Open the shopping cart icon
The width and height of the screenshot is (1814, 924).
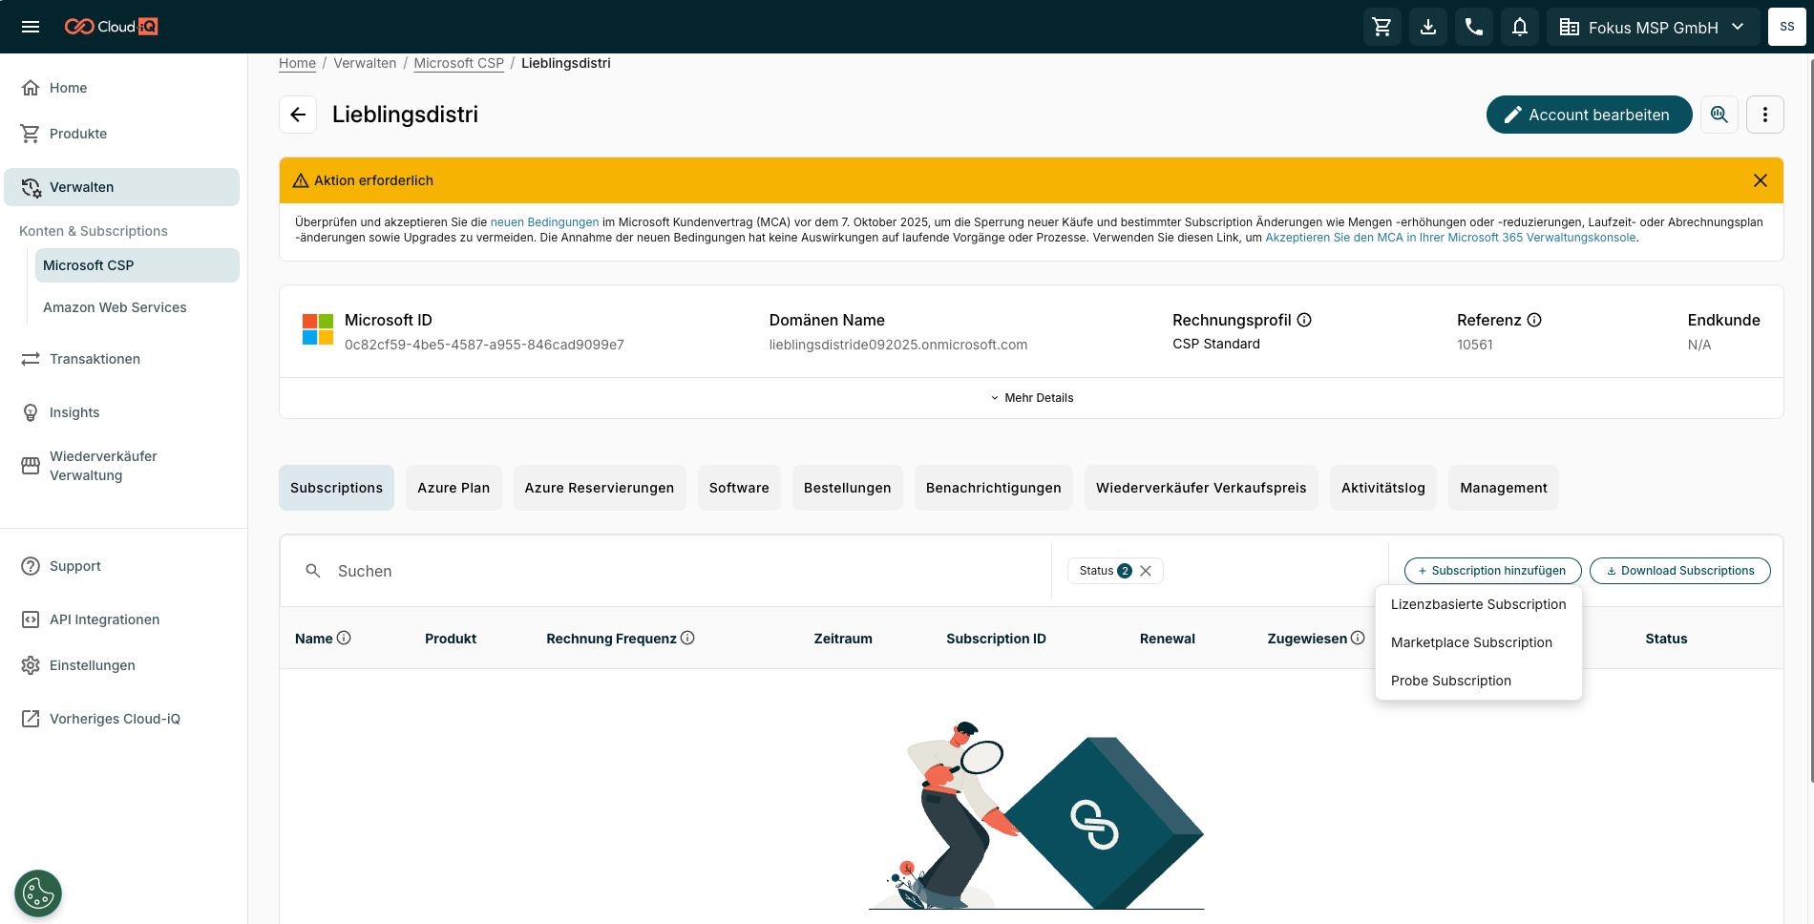point(1382,27)
